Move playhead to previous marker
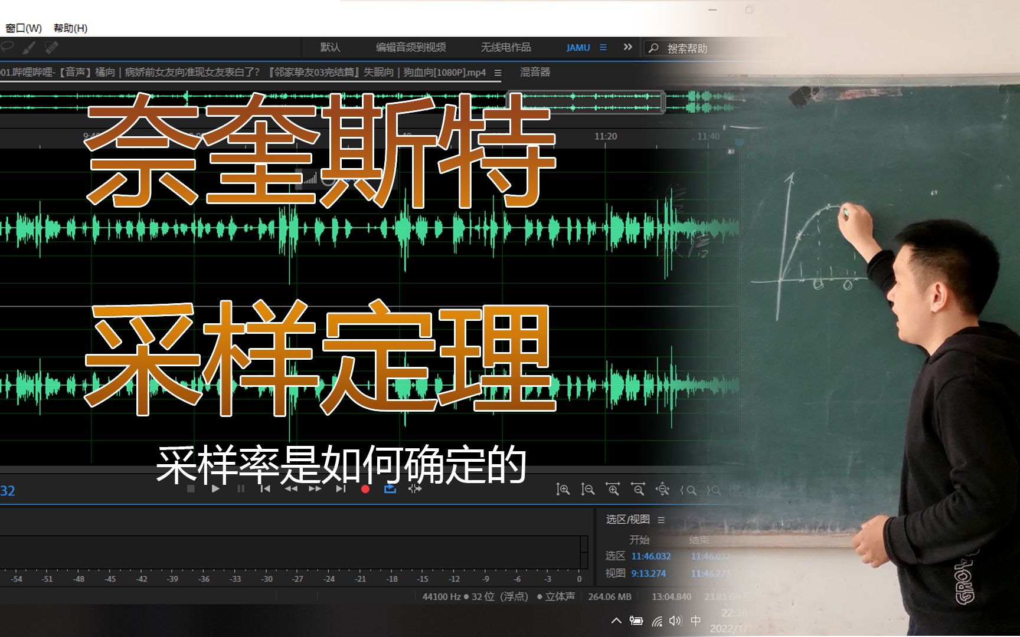Viewport: 1020px width, 637px height. click(x=266, y=488)
